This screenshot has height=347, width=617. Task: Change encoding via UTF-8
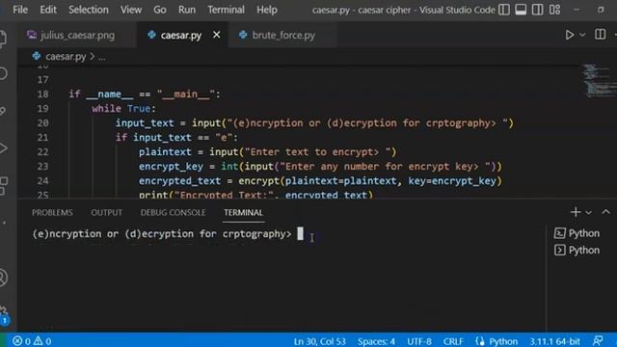point(419,341)
